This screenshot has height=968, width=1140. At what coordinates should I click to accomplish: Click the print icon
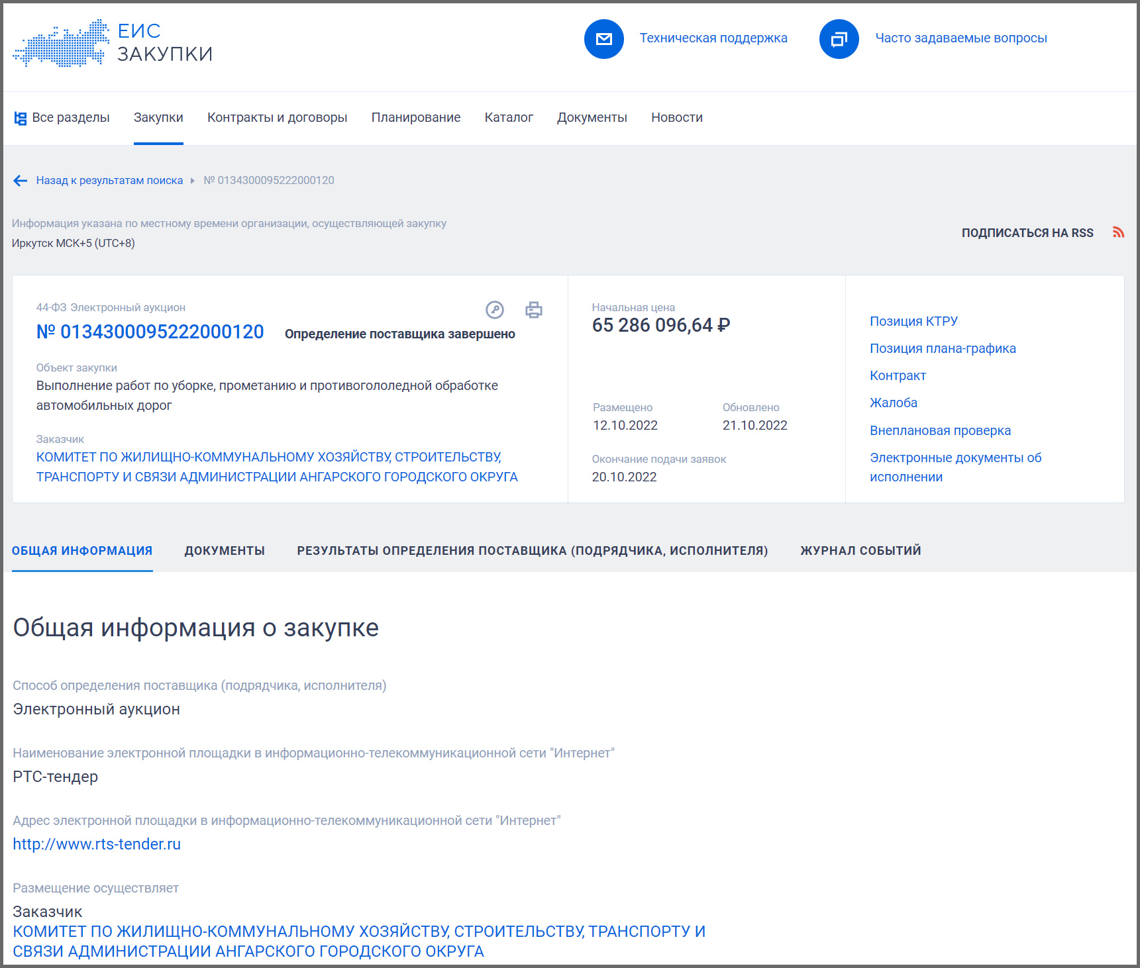pyautogui.click(x=534, y=310)
